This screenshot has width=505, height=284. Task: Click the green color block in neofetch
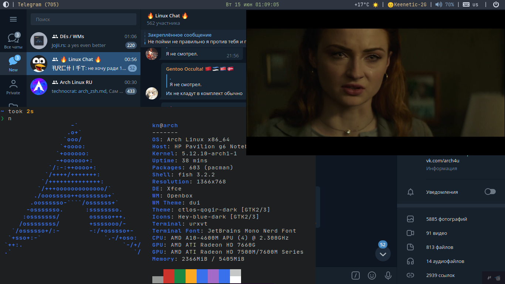pyautogui.click(x=180, y=276)
